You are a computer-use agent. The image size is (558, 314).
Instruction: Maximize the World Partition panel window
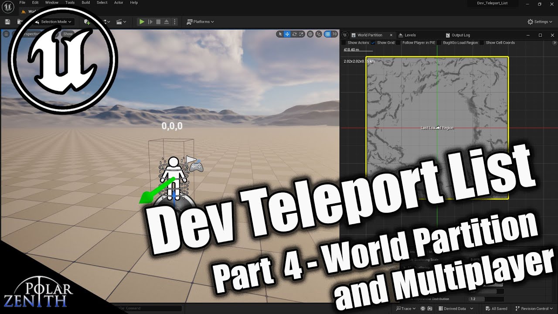[x=540, y=35]
